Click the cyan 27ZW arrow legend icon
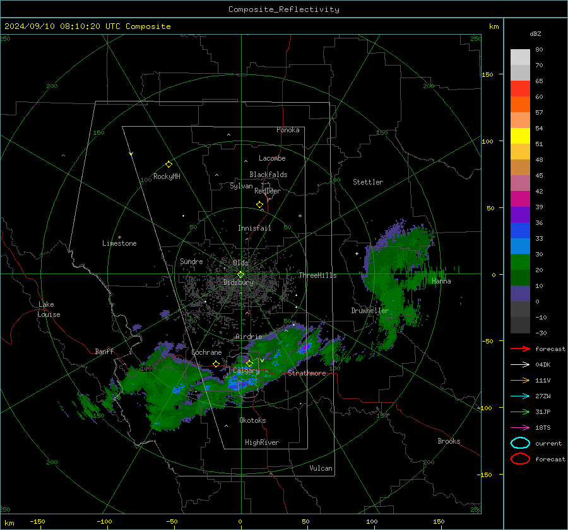The height and width of the screenshot is (530, 568). (x=520, y=396)
